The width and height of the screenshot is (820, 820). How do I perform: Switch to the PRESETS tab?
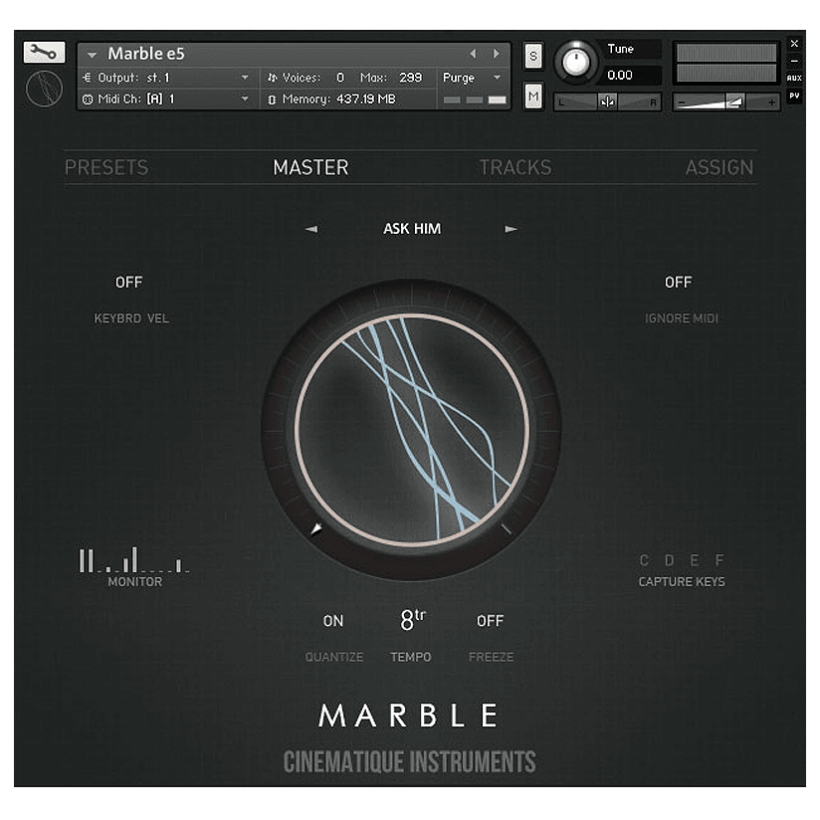[106, 167]
